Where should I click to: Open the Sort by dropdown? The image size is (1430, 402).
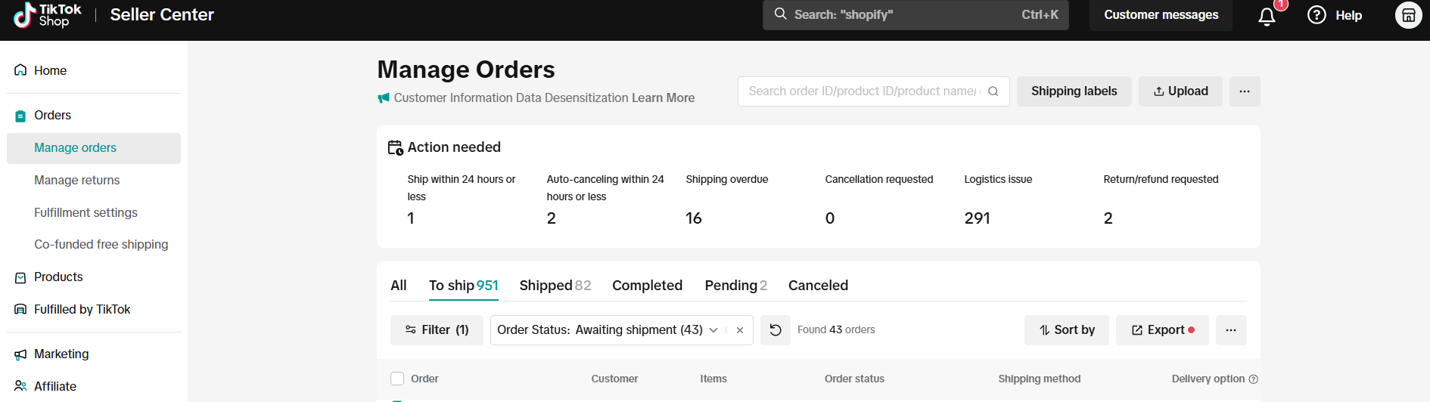(1067, 330)
